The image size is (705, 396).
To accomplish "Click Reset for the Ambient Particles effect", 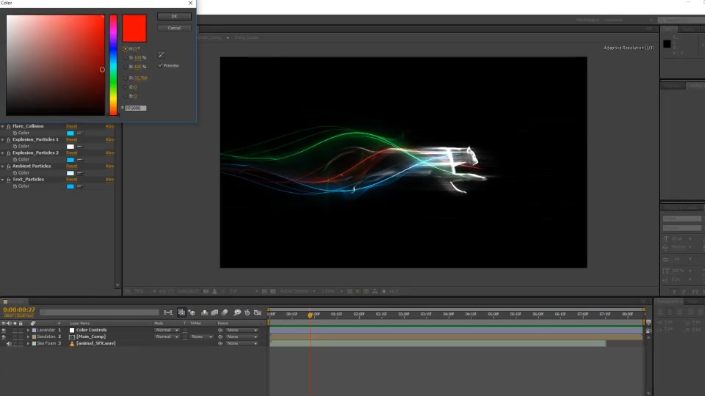I will (x=71, y=166).
